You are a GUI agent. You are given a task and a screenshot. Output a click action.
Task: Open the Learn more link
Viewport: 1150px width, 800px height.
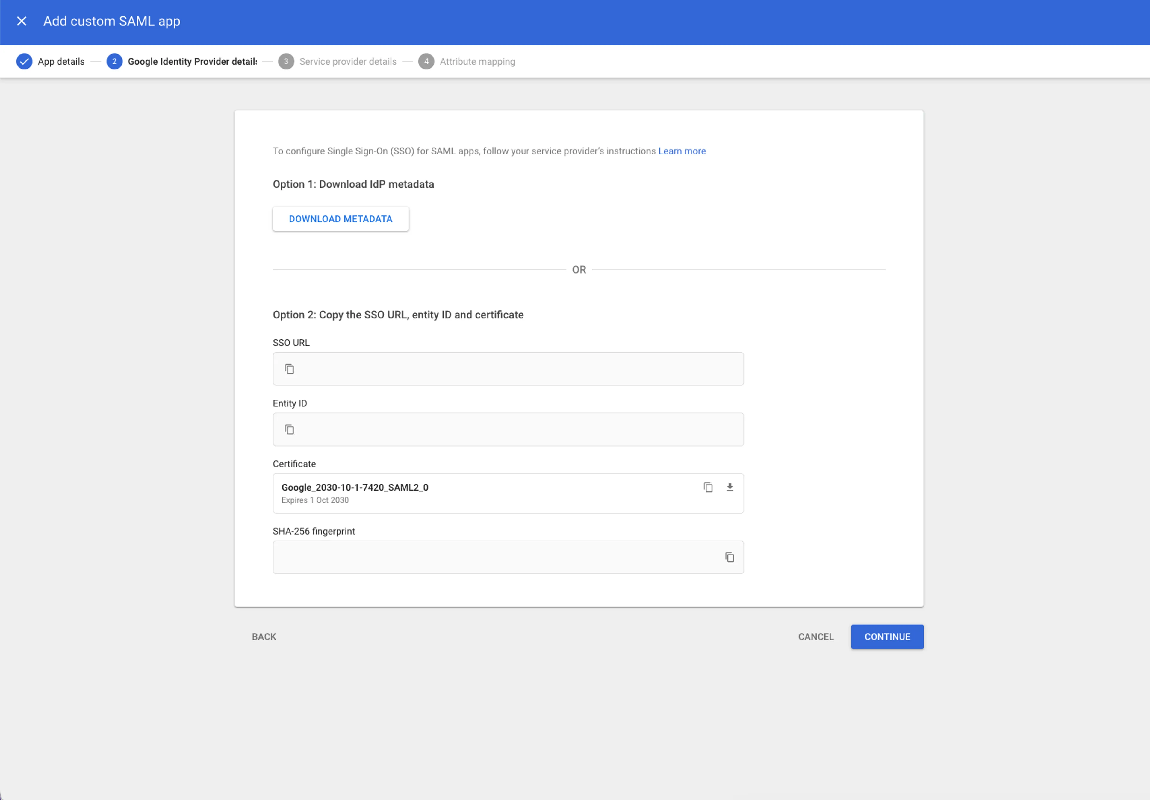pos(682,151)
